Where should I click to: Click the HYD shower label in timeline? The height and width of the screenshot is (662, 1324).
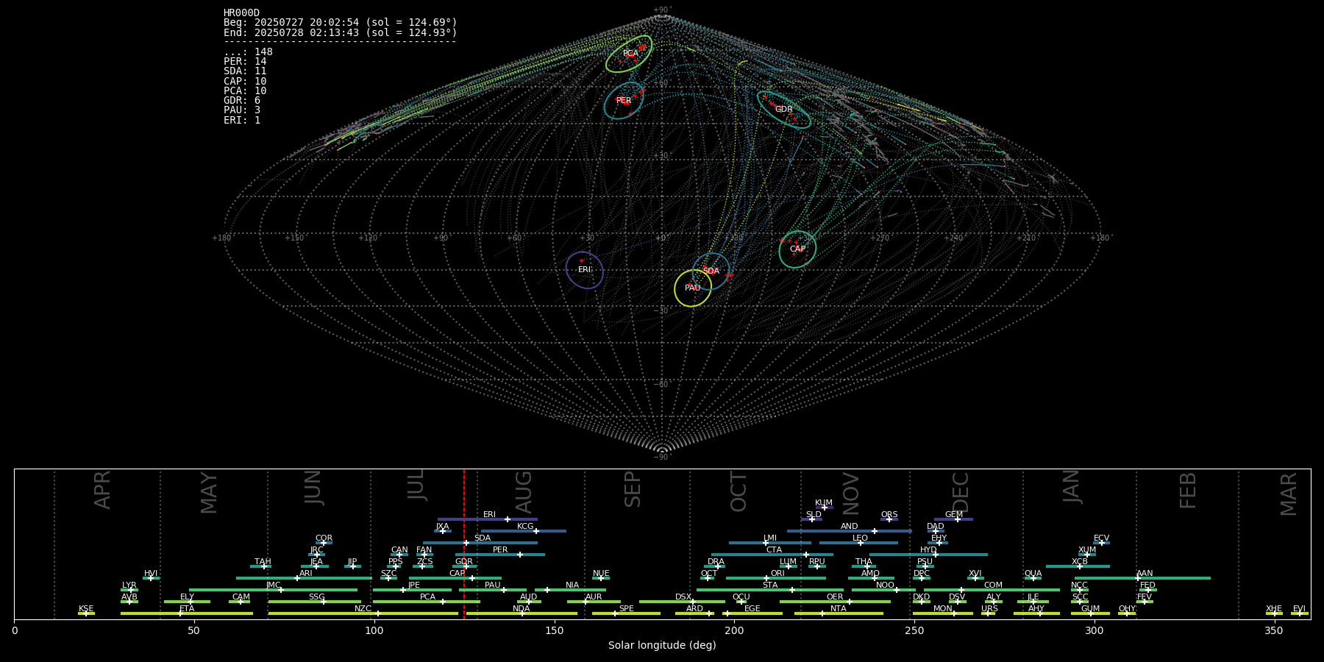[x=929, y=550]
